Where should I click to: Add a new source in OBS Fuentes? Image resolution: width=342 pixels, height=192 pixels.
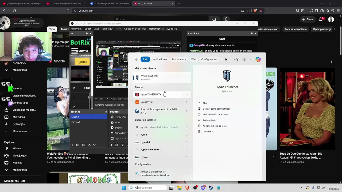click(111, 145)
